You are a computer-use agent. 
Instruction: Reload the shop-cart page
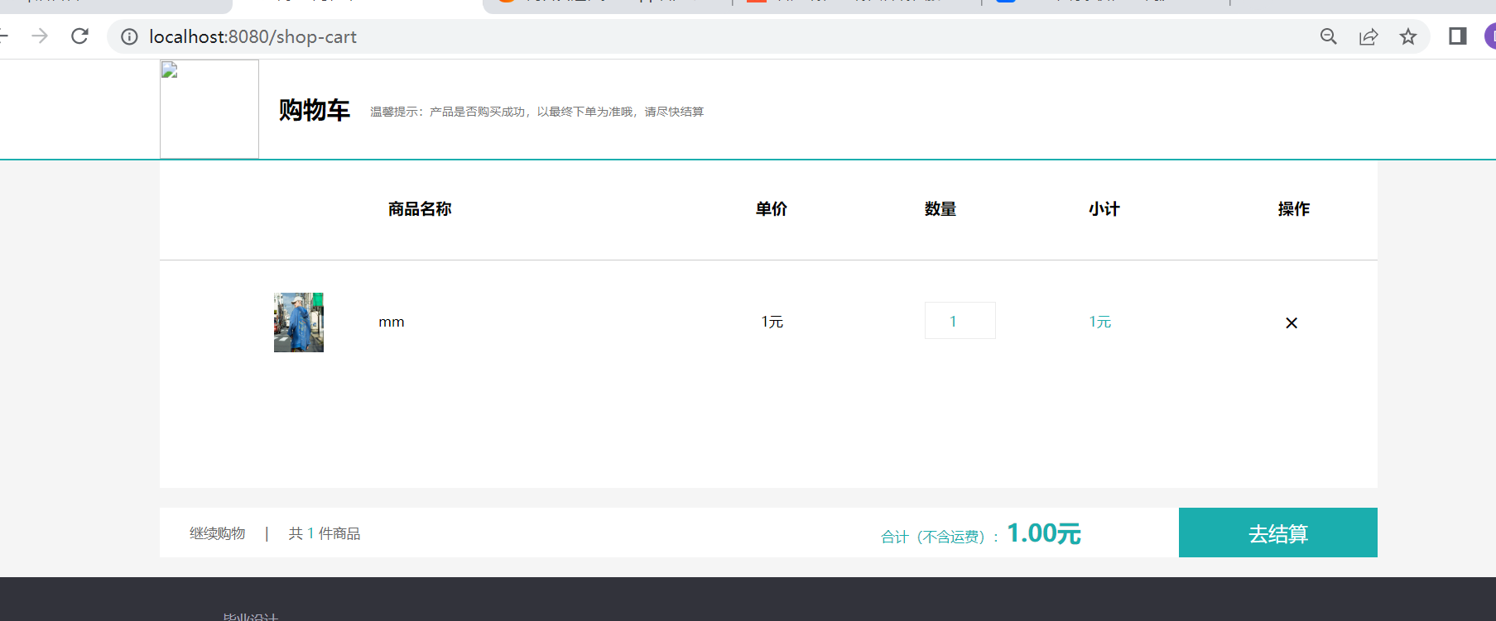click(79, 36)
